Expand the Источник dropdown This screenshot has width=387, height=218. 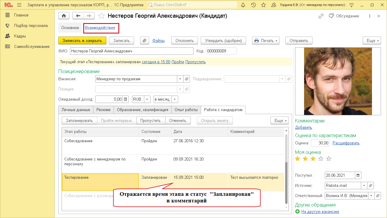click(x=364, y=185)
